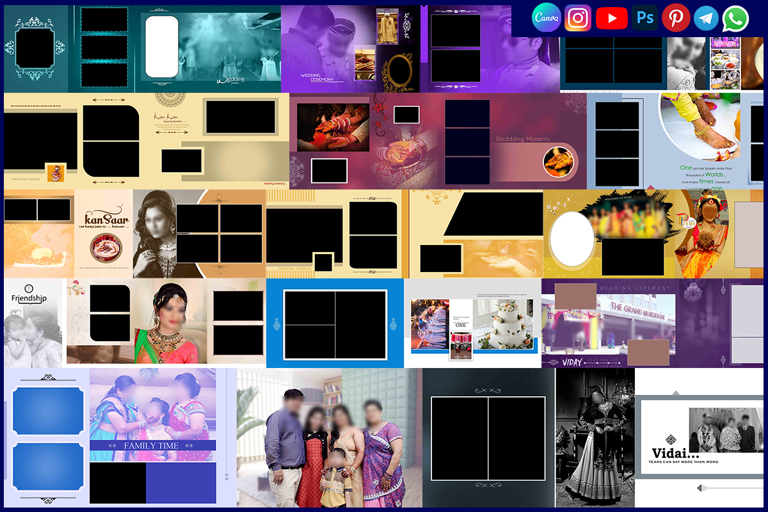This screenshot has height=512, width=768.
Task: Open the dark gray two-frame template
Action: click(488, 437)
